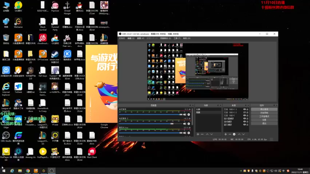Select the Among Us desktop icon

point(31,153)
